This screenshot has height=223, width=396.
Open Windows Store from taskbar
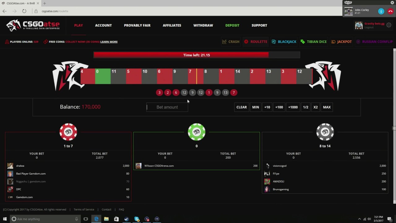tap(116, 219)
